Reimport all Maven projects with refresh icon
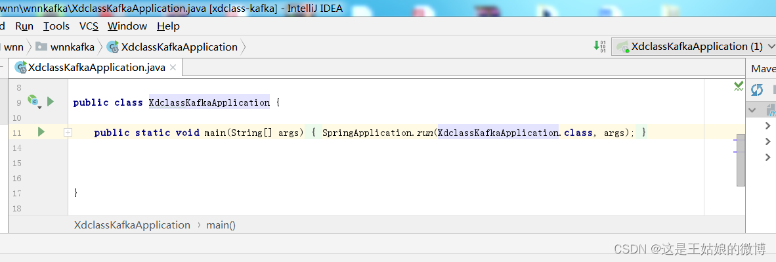 [x=757, y=90]
